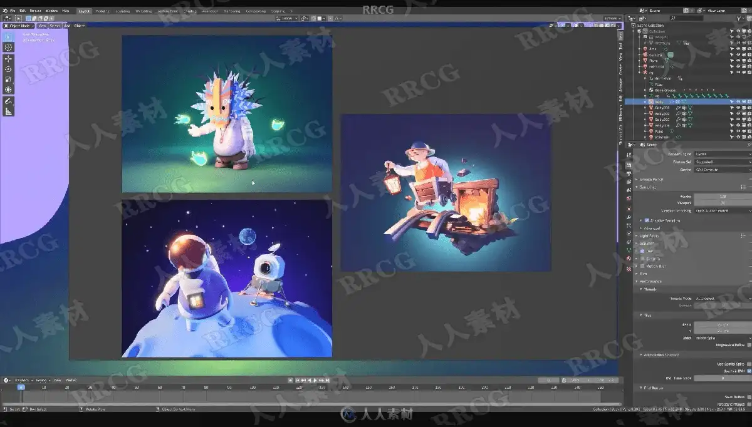Click the outliner search field

point(687,18)
